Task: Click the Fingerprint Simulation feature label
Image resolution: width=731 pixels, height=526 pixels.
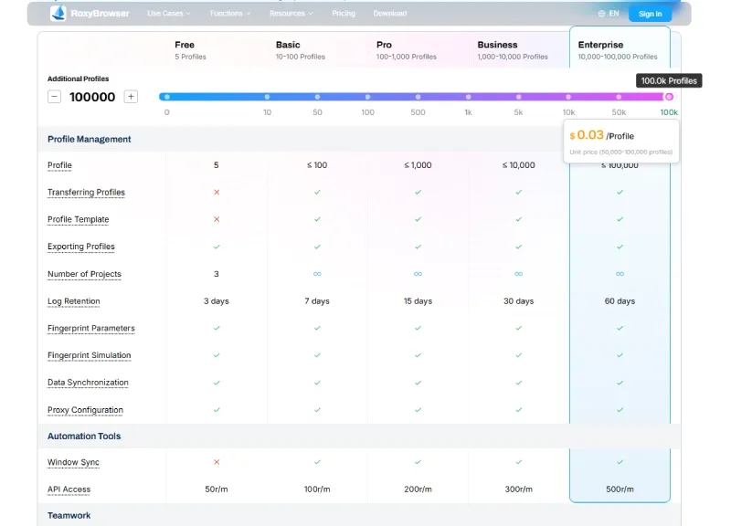Action: (89, 355)
